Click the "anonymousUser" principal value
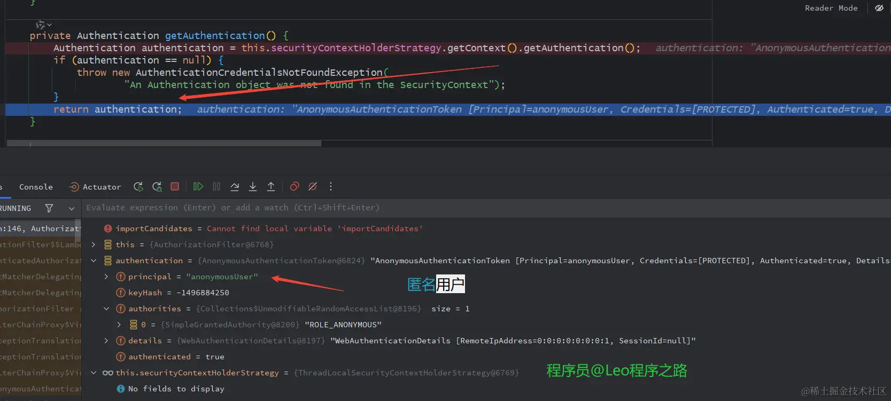This screenshot has height=401, width=891. (x=222, y=277)
